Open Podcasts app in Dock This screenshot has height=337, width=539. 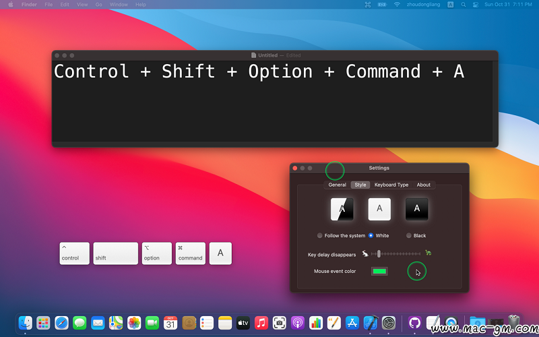pyautogui.click(x=298, y=323)
